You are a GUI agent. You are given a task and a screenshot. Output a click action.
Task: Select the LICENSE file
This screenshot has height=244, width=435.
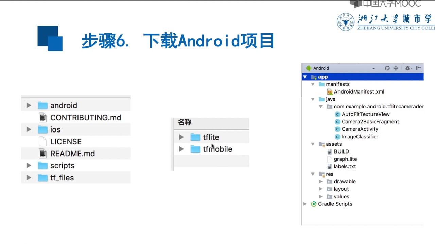(x=66, y=142)
